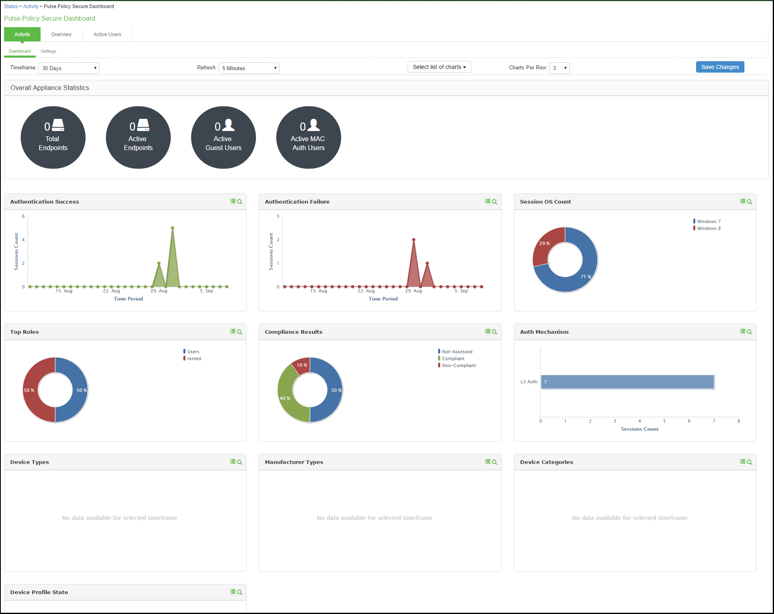Toggle Compliant series in Compliance Results legend
This screenshot has height=614, width=774.
point(453,359)
